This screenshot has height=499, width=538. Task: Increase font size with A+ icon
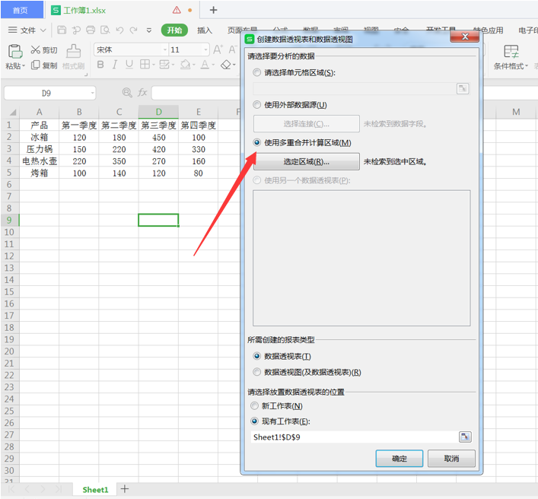tap(218, 49)
